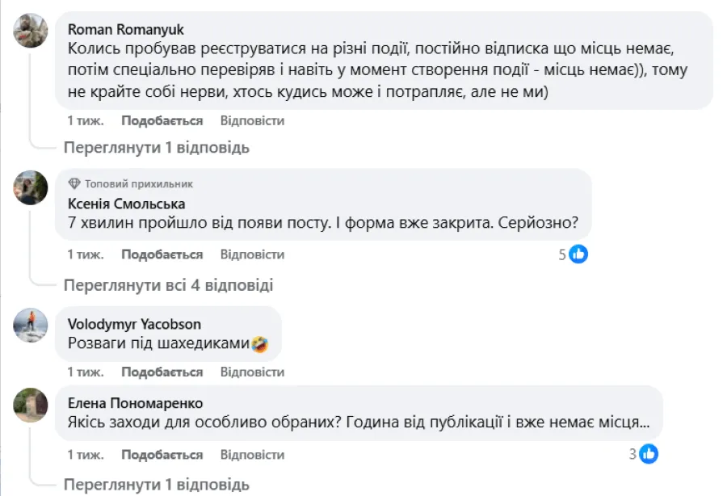
Task: View the thumbs-up reaction icon with 5 count
Action: [x=578, y=254]
